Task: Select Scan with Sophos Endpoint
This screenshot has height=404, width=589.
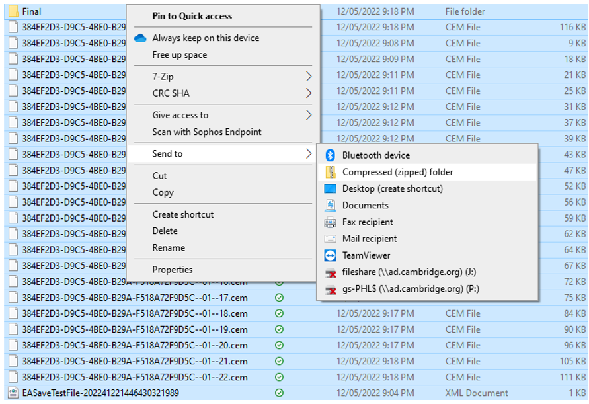Action: pos(207,132)
